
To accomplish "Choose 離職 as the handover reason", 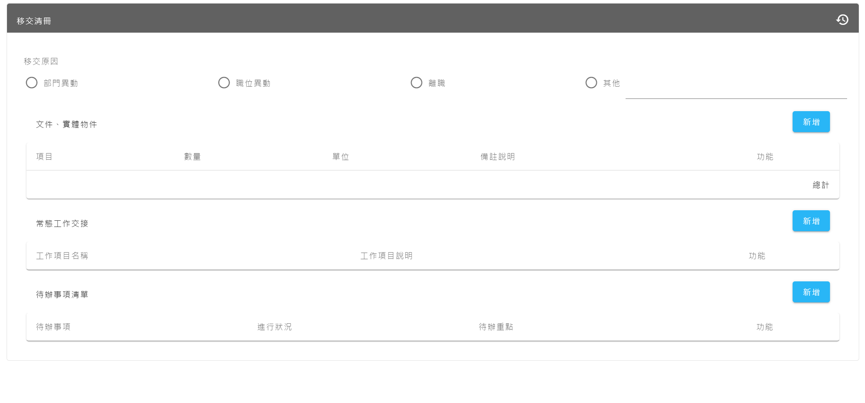I will 417,83.
